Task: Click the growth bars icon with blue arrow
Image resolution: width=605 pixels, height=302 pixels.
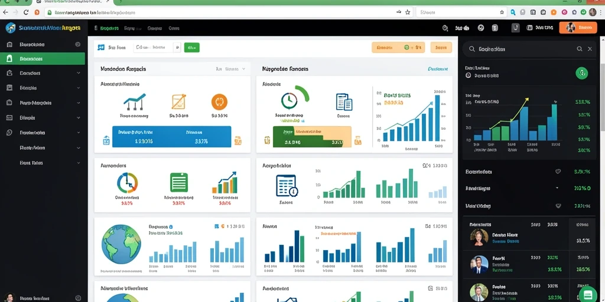Action: [225, 183]
